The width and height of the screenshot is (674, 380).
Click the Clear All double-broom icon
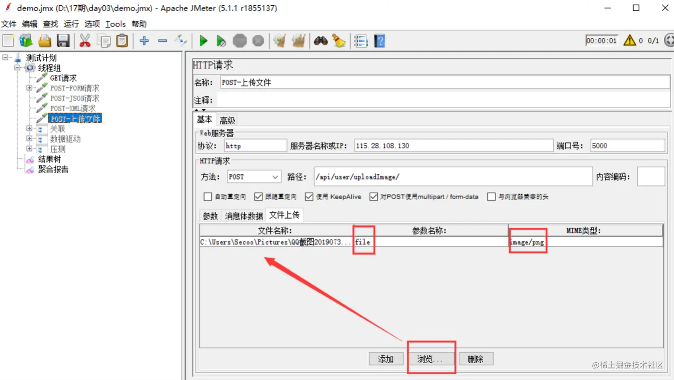[298, 41]
